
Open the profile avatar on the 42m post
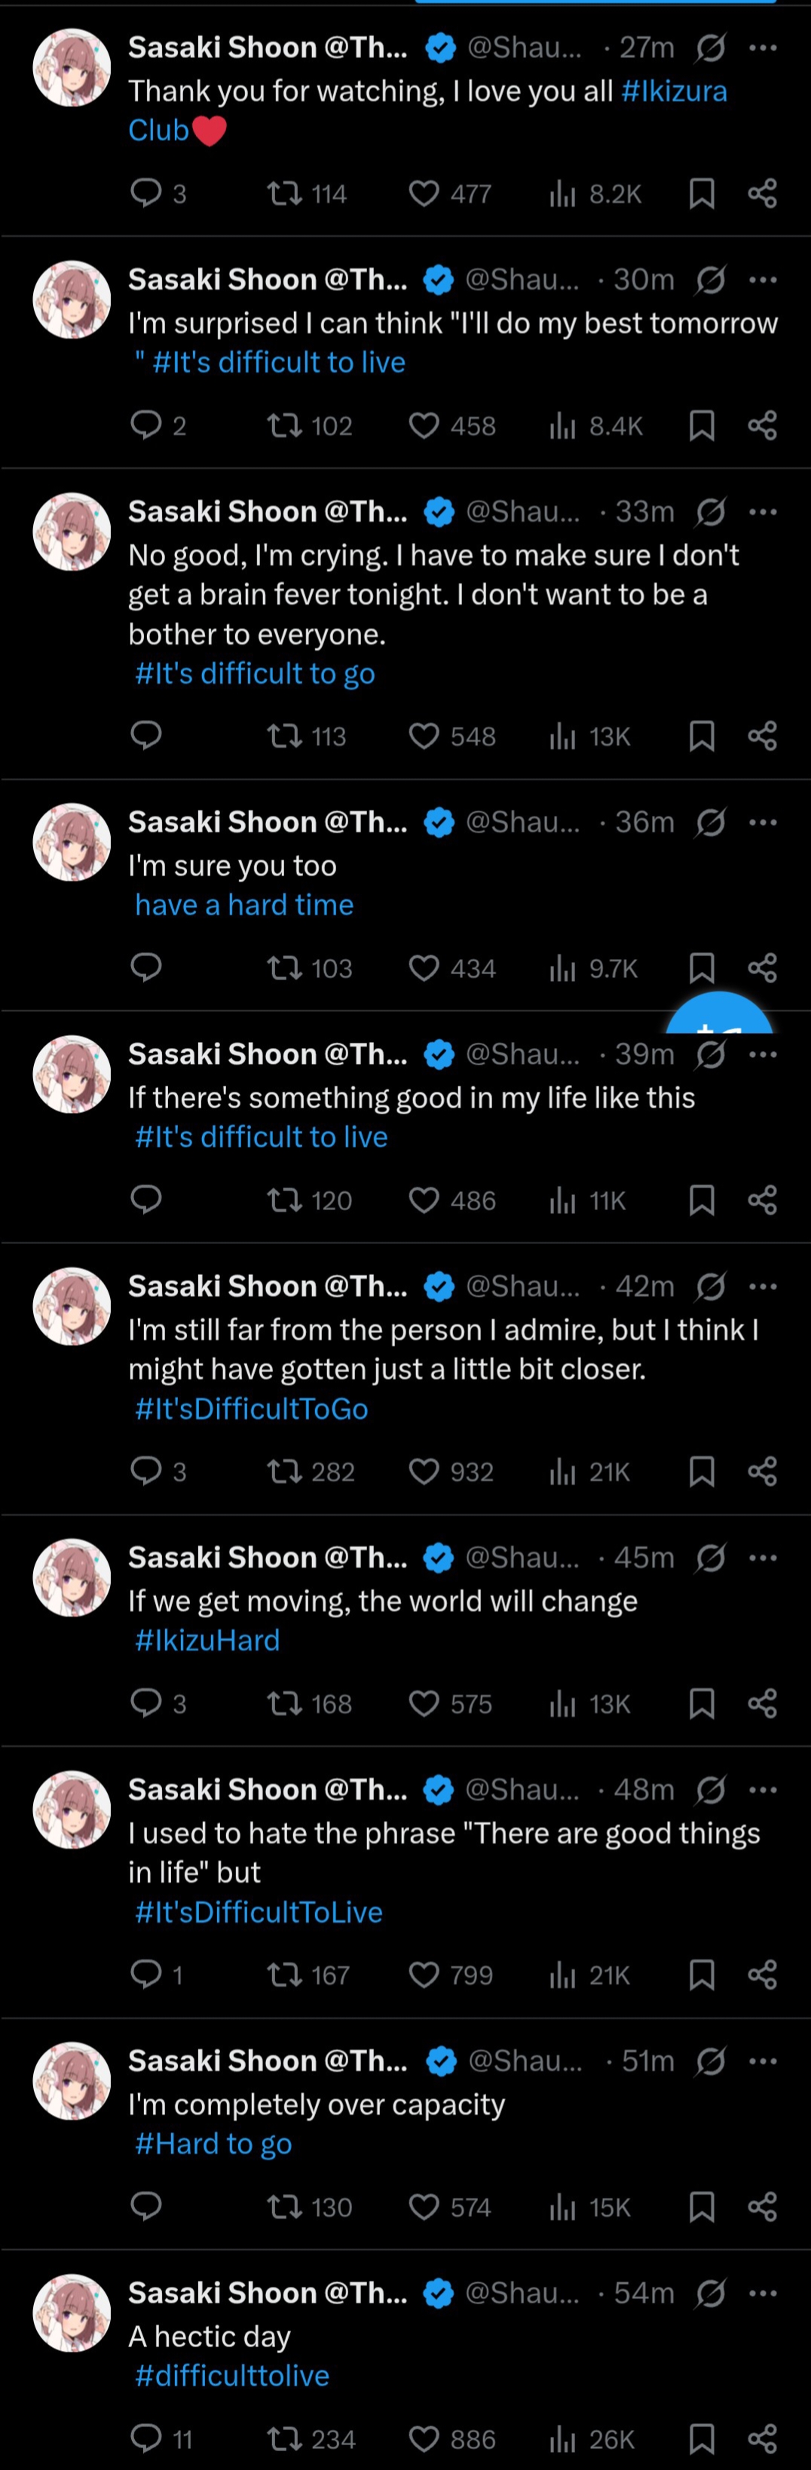pyautogui.click(x=72, y=1306)
